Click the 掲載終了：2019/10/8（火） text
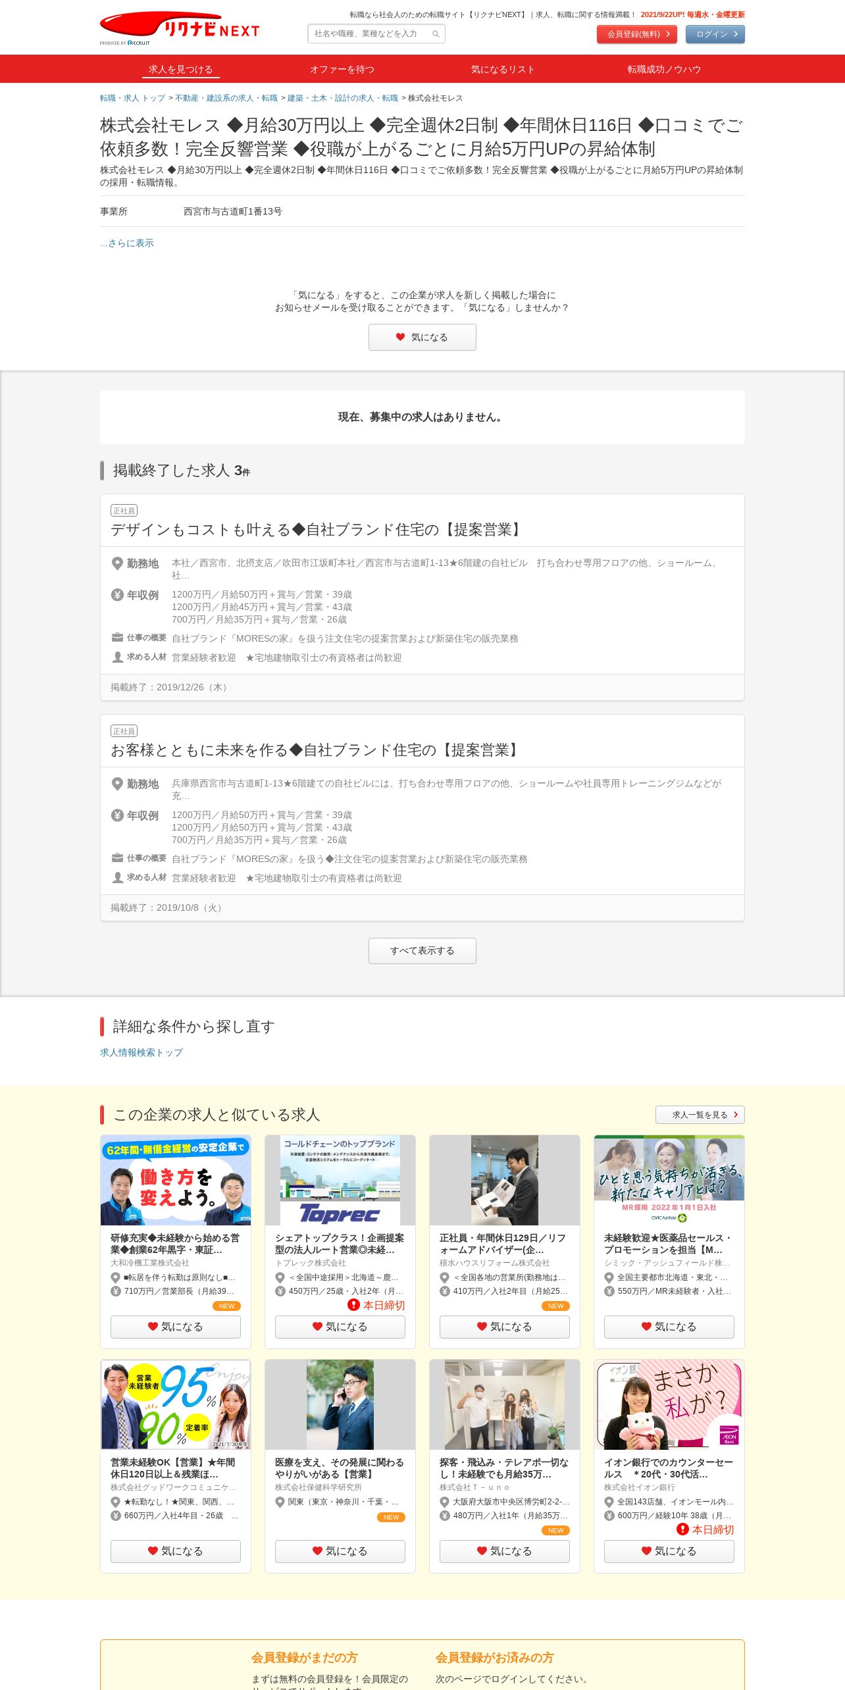Image resolution: width=845 pixels, height=1690 pixels. pyautogui.click(x=168, y=908)
